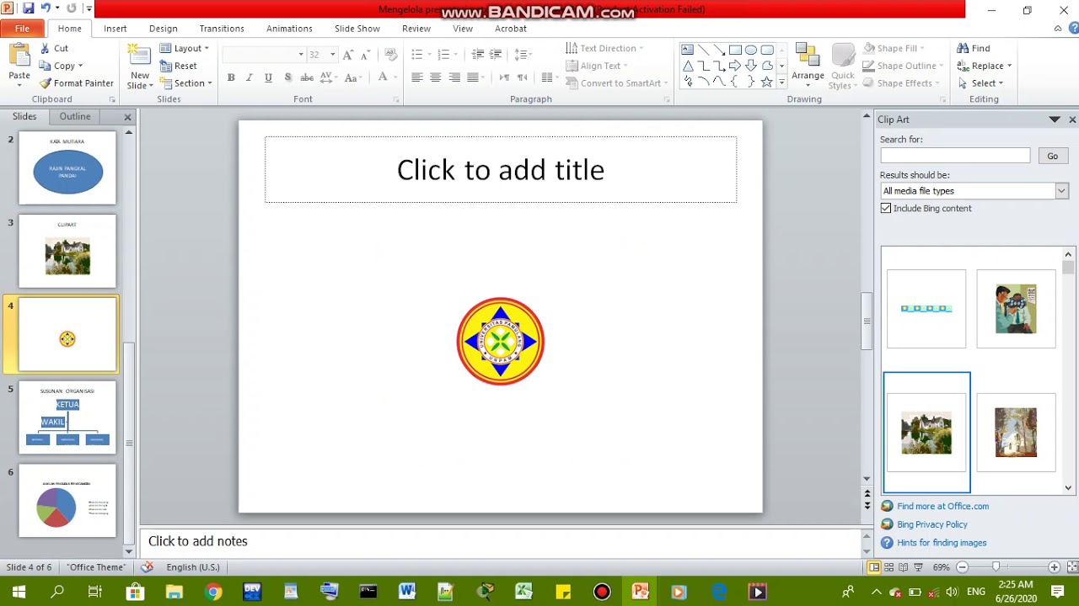The height and width of the screenshot is (606, 1079).
Task: Select slide 5 organization chart thumbnail
Action: pos(67,417)
